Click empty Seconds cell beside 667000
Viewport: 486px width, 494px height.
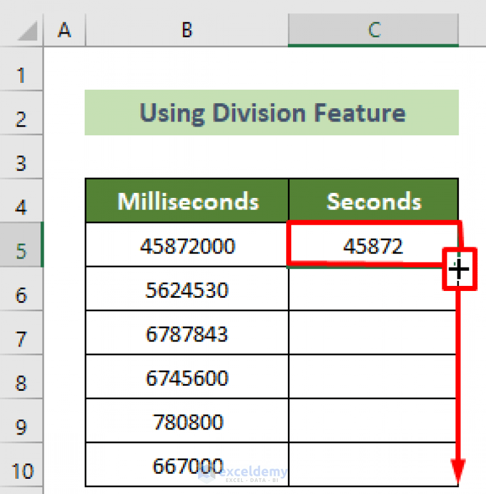(373, 465)
